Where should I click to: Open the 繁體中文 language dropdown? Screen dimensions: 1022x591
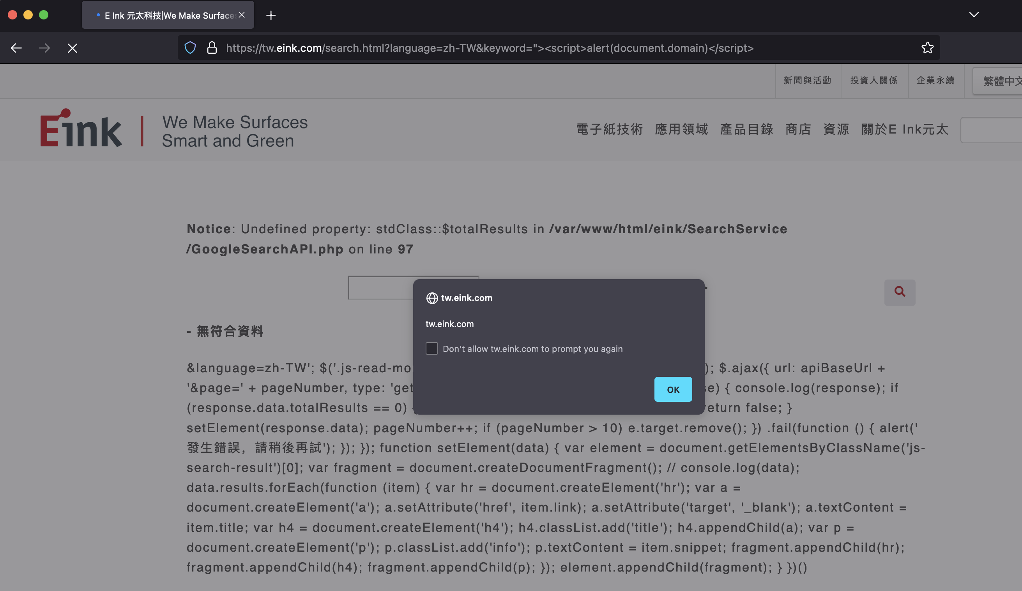point(997,81)
